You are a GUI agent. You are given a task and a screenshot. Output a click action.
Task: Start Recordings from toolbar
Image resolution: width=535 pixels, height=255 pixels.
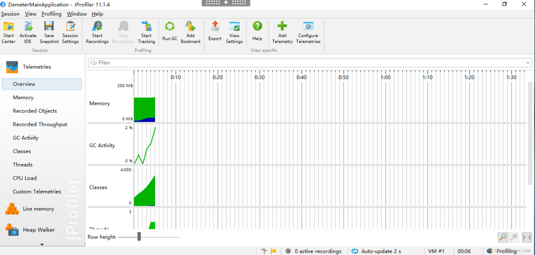[x=97, y=32]
